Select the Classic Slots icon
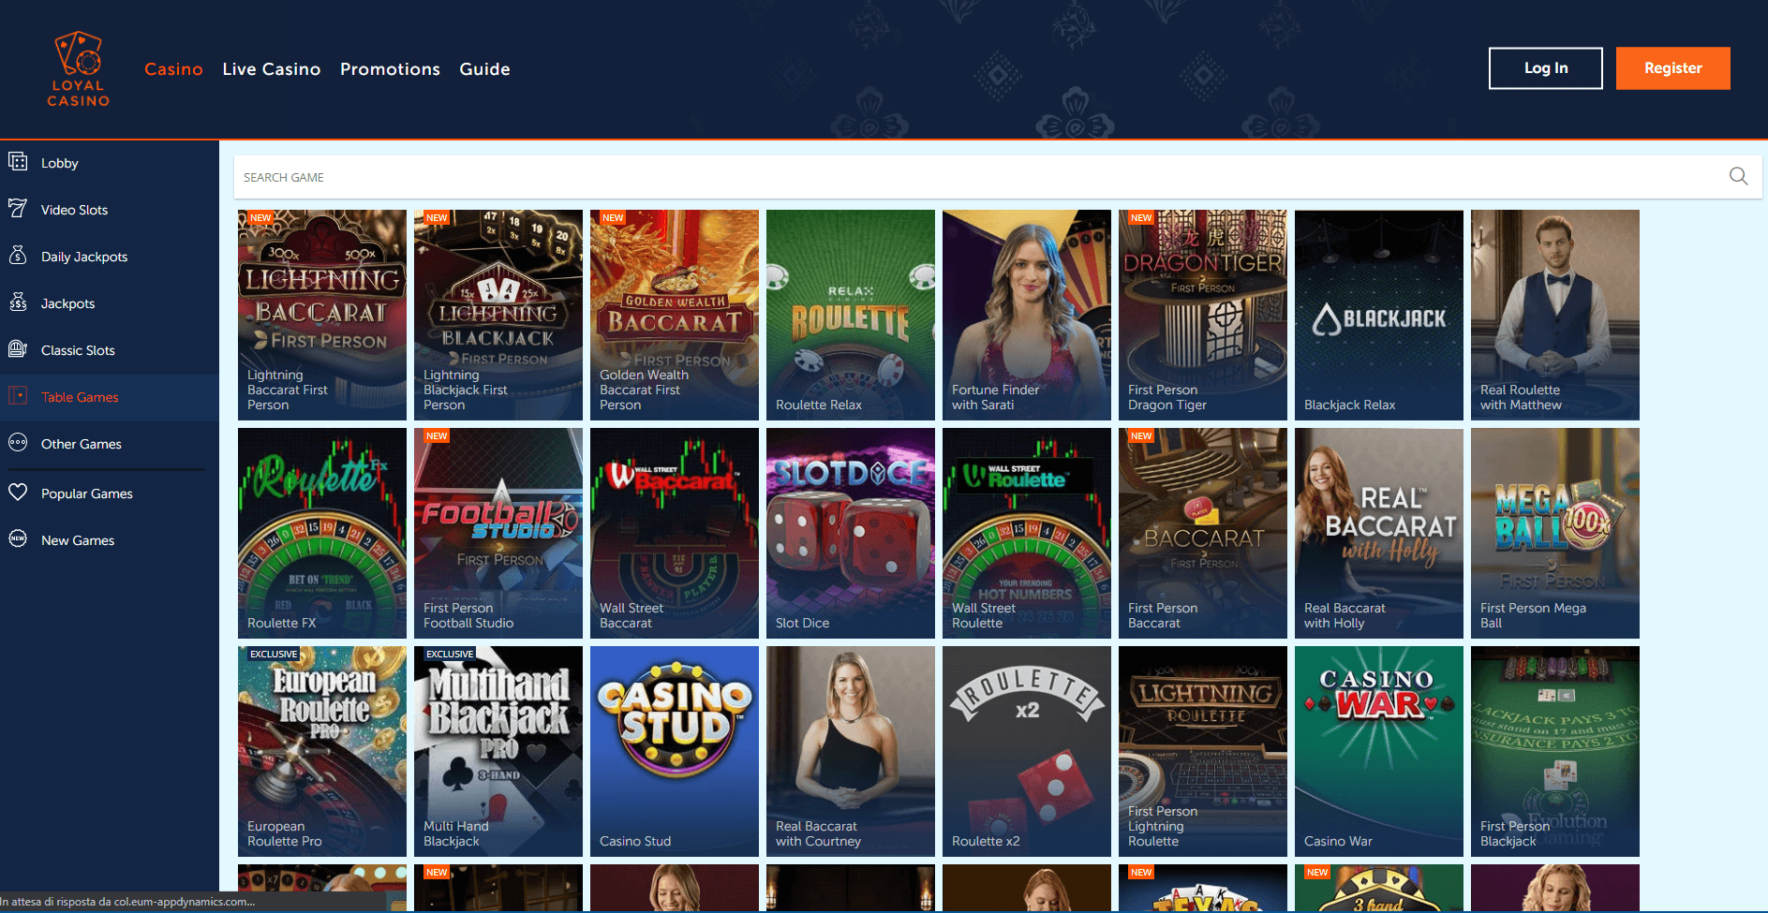1768x913 pixels. (18, 349)
